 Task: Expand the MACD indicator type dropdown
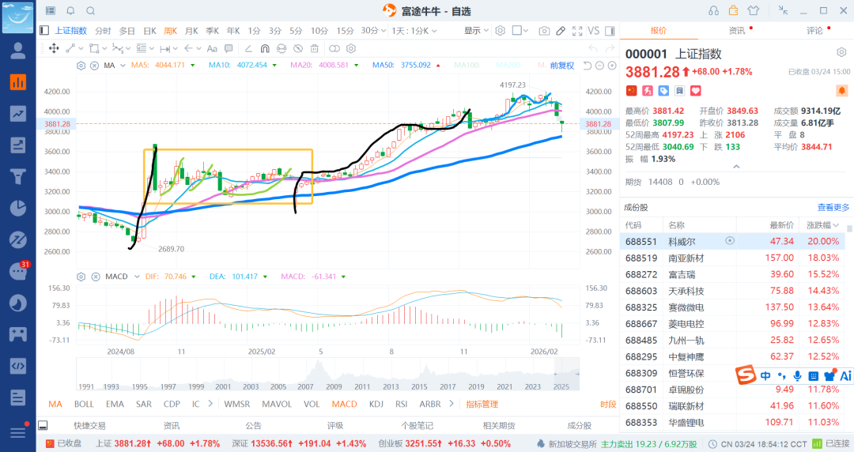137,277
